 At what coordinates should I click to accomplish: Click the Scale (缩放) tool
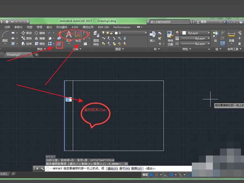point(40,44)
